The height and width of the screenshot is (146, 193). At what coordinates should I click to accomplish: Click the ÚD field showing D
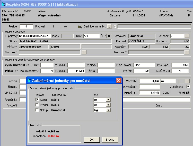[x=109, y=36]
